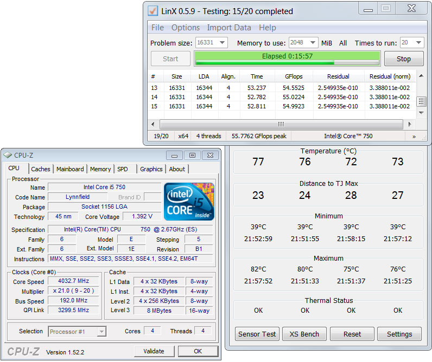Viewport: 432px width, 362px height.
Task: Click the right arrow of LinX horizontal scrollbar
Action: tap(410, 124)
